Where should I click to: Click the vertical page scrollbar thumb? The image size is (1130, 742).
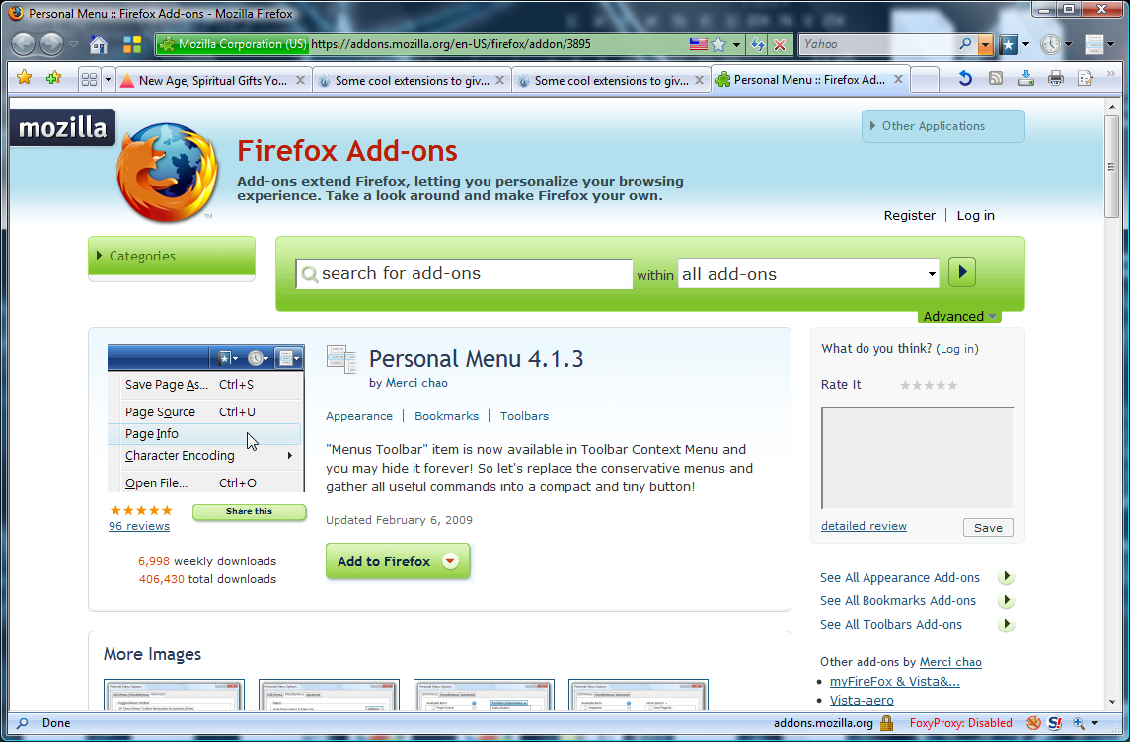[x=1111, y=167]
